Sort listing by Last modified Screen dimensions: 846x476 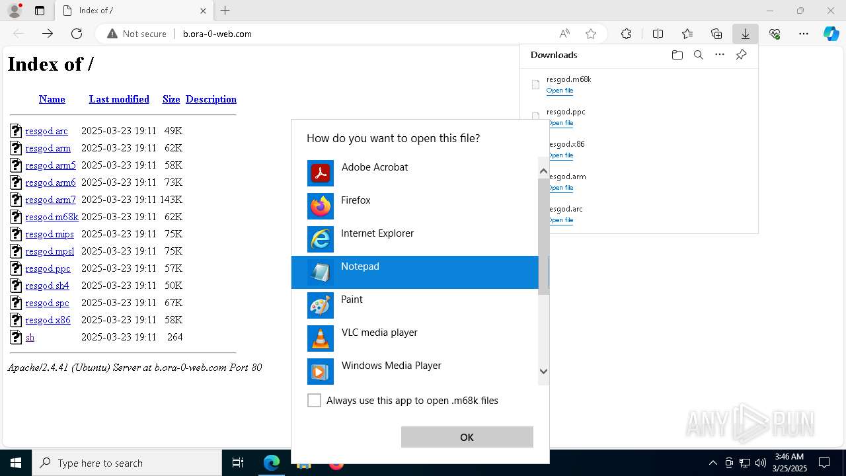point(119,99)
